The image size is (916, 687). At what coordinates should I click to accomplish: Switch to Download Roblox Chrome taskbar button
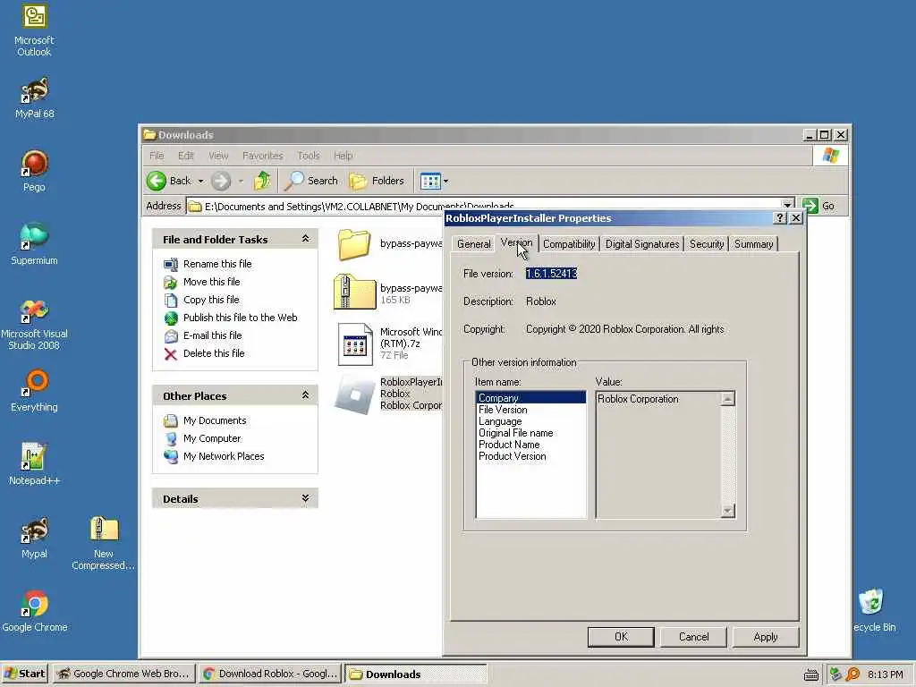coord(270,674)
